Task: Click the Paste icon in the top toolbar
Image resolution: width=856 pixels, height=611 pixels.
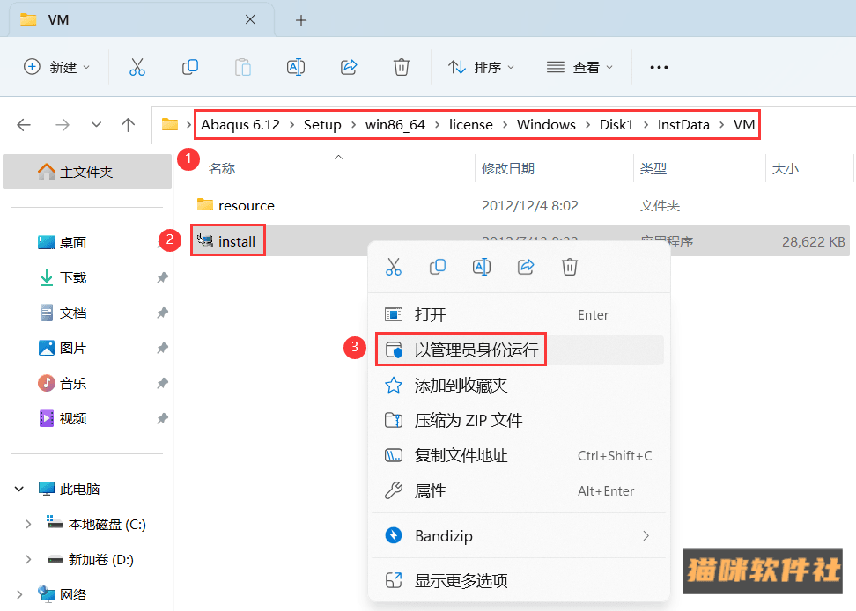Action: pyautogui.click(x=243, y=67)
